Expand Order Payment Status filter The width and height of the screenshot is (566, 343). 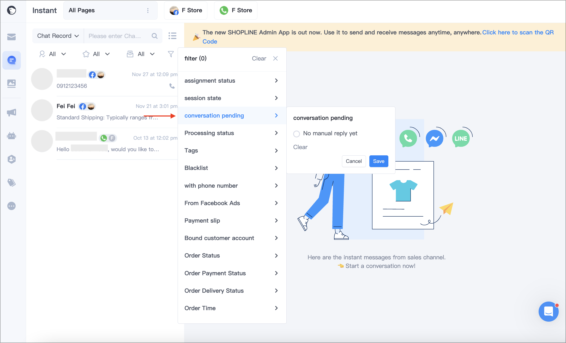[x=232, y=273]
